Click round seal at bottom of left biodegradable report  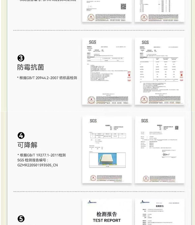pos(93,178)
